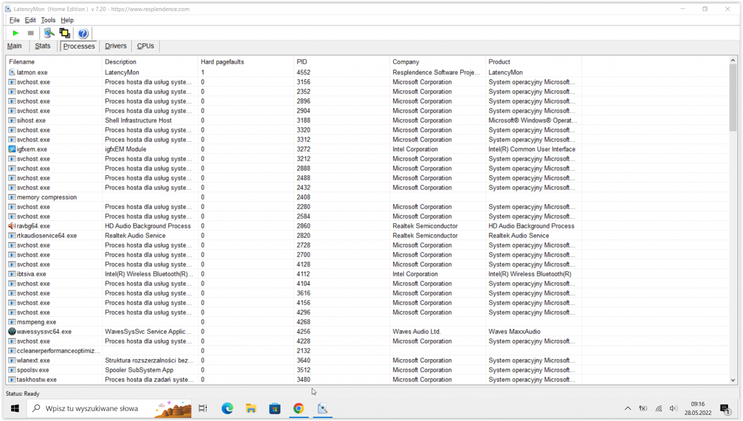Open the Edit menu
Image resolution: width=743 pixels, height=421 pixels.
(30, 20)
